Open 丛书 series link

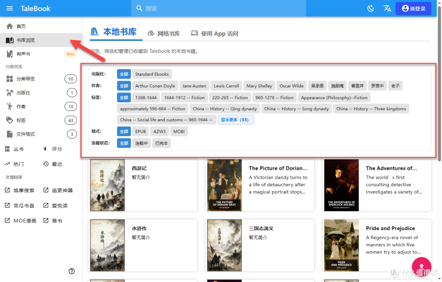point(15,149)
